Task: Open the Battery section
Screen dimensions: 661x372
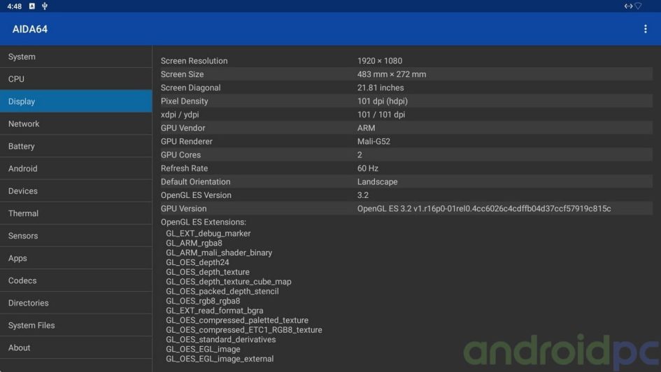Action: pos(76,145)
